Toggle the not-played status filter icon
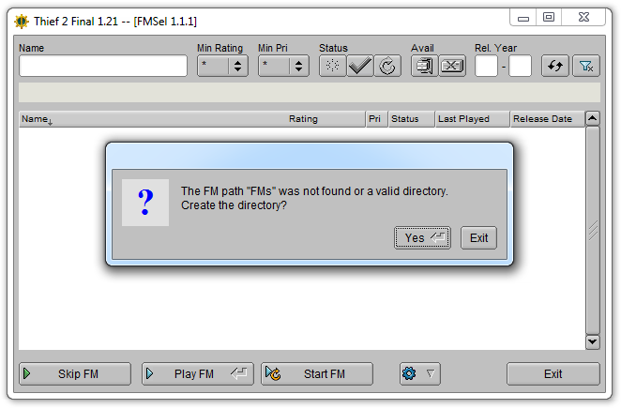This screenshot has height=409, width=621. (333, 66)
